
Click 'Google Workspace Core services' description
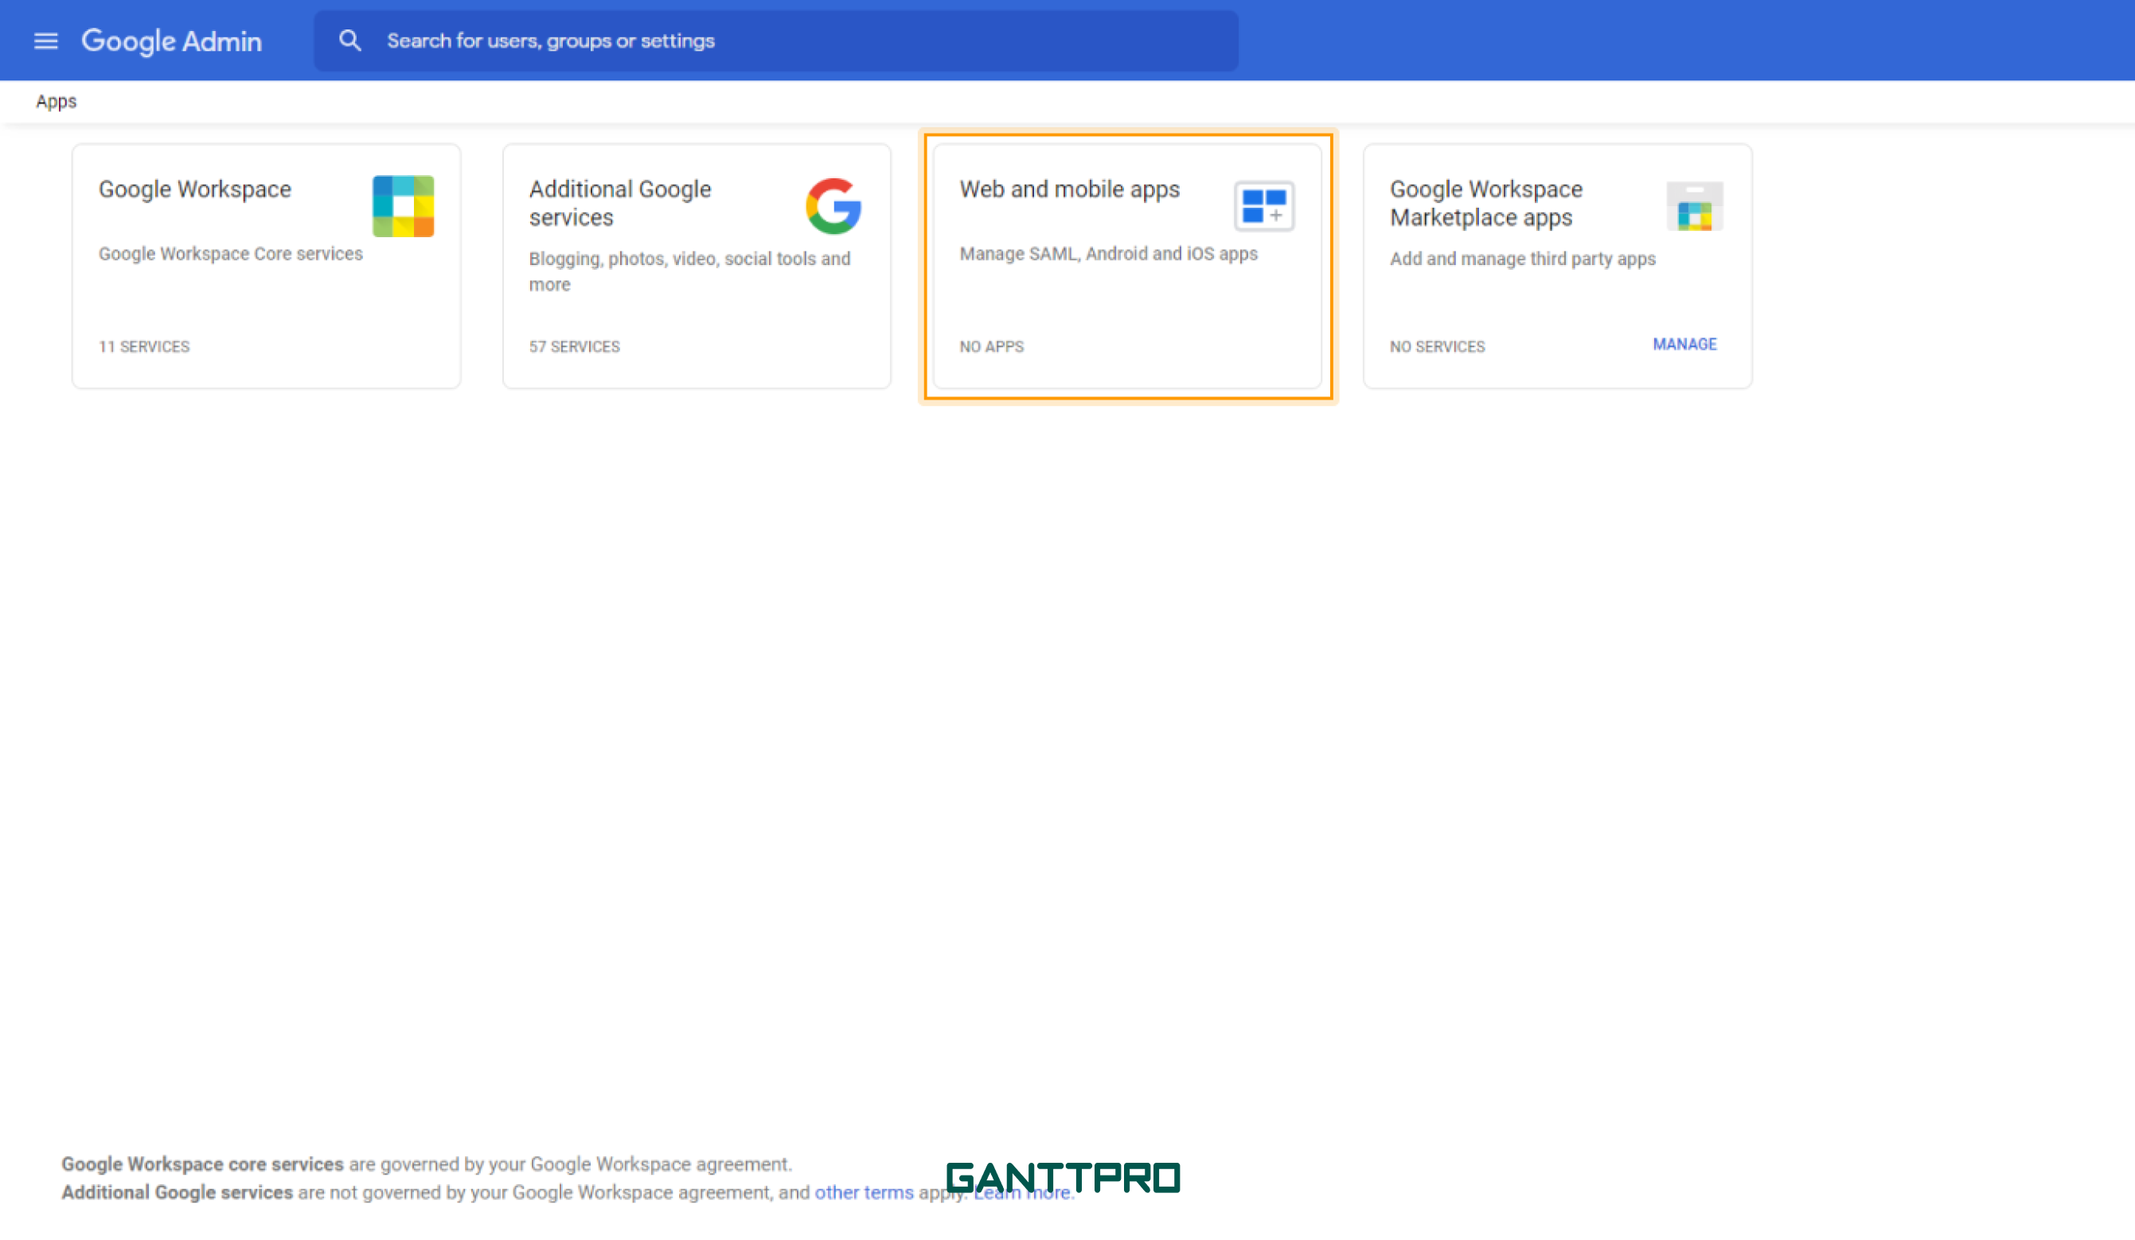[230, 253]
